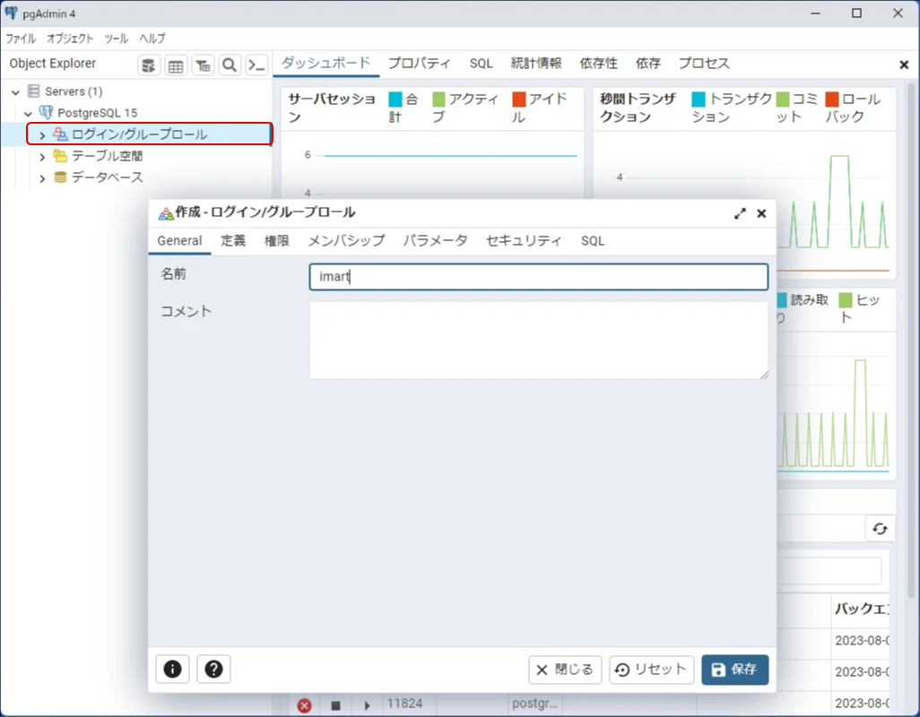This screenshot has width=920, height=717.
Task: Maximize the create role dialog
Action: click(740, 213)
